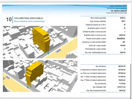Click label Sup. 1° Retiro sin deducir patios/vacíos
The width and height of the screenshot is (132, 99).
(93, 77)
